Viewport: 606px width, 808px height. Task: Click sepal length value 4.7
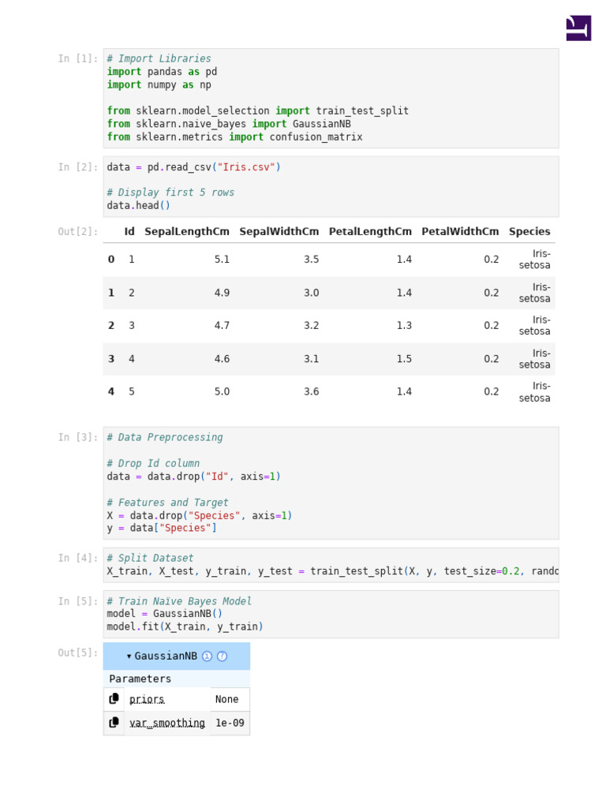pos(222,325)
